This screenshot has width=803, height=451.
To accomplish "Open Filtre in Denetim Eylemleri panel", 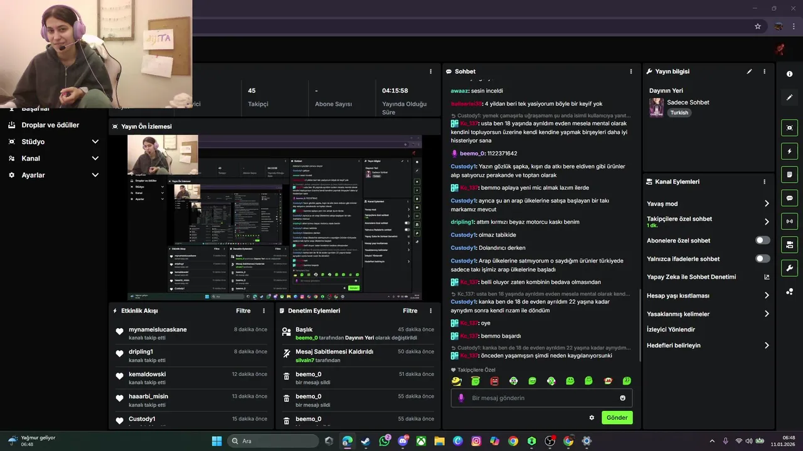I will point(410,311).
